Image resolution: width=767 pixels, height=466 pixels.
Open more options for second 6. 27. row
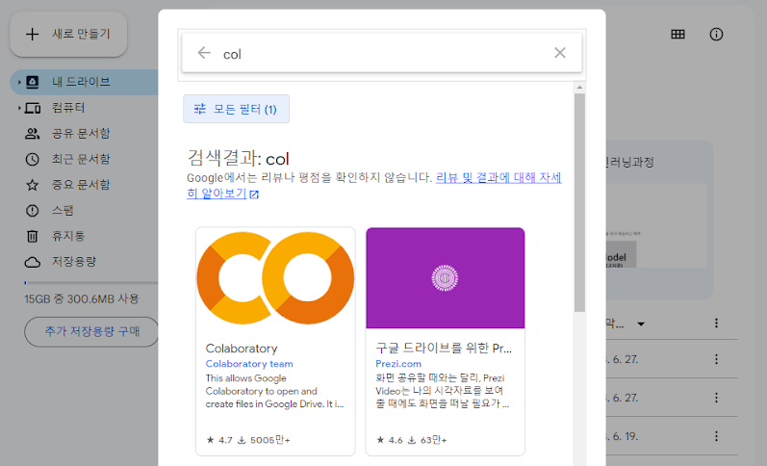[x=716, y=398]
